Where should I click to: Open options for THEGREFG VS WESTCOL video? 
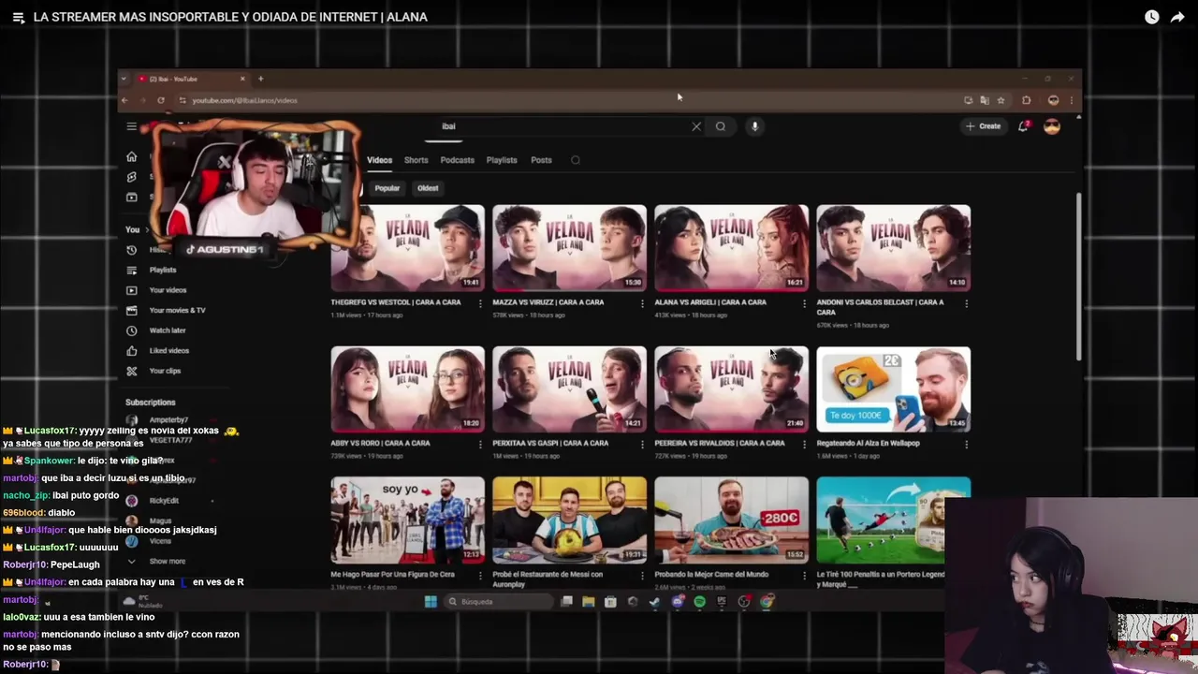point(480,303)
